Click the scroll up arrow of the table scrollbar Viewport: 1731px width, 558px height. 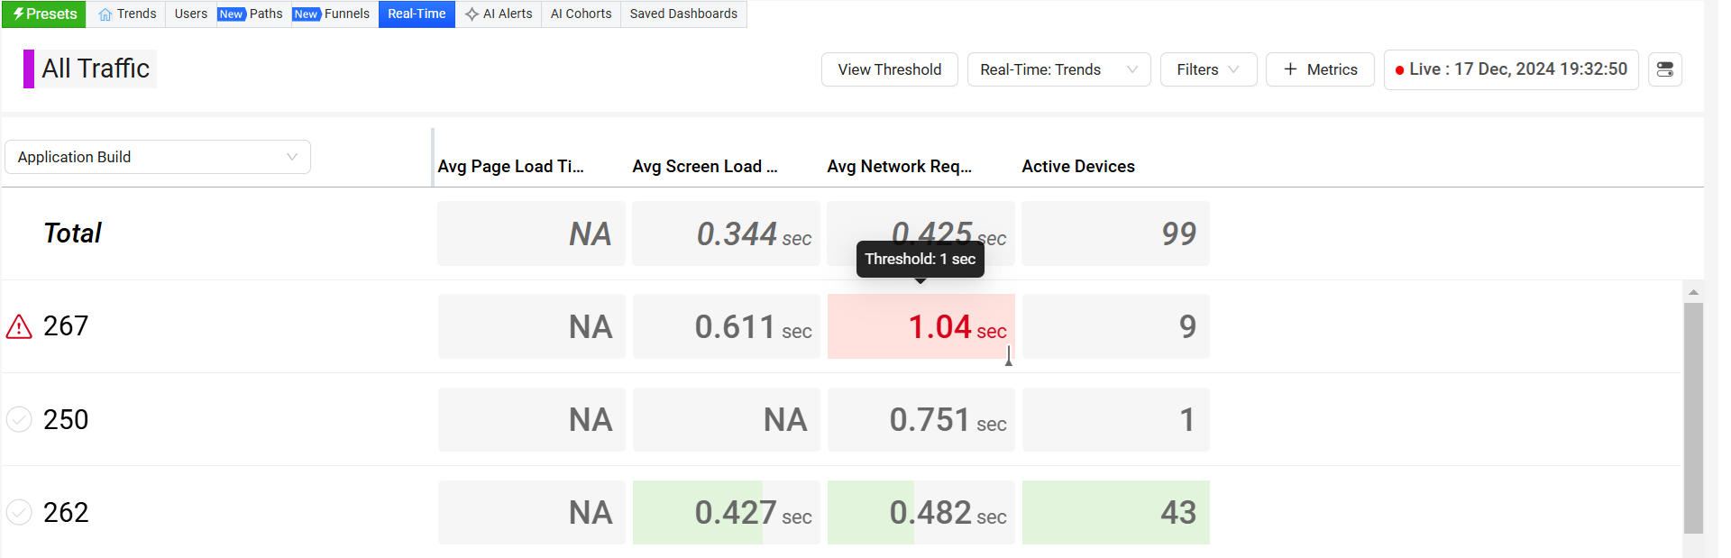pos(1693,292)
